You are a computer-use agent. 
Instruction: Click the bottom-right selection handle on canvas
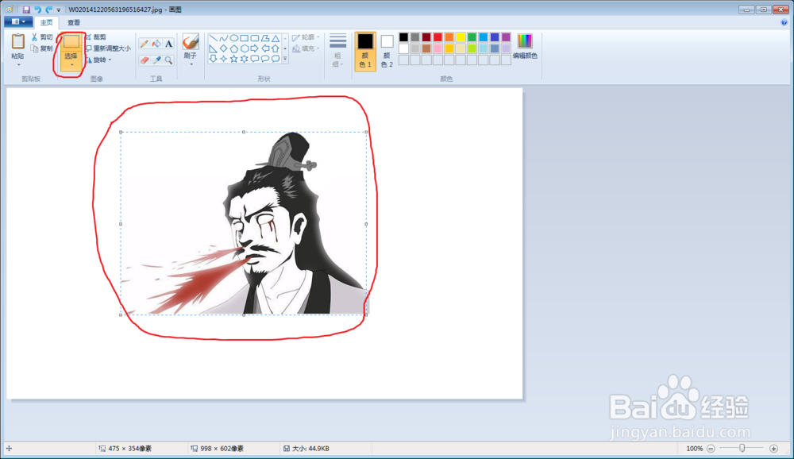point(366,314)
